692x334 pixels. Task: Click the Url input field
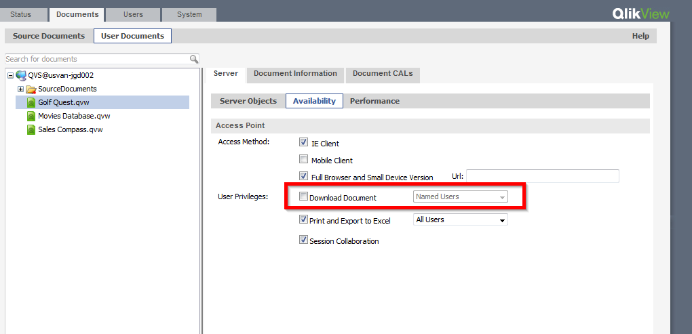(543, 176)
